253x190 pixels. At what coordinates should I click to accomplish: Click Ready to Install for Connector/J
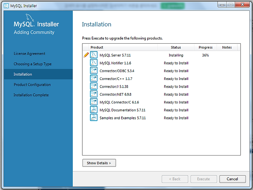click(176, 87)
